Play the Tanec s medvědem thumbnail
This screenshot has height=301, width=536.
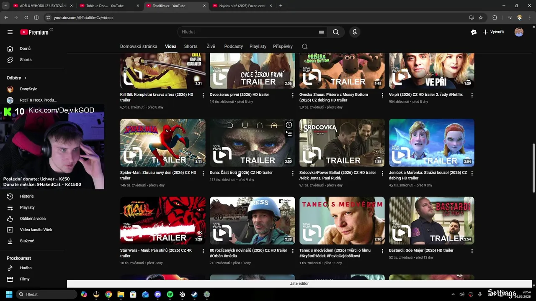(x=342, y=220)
